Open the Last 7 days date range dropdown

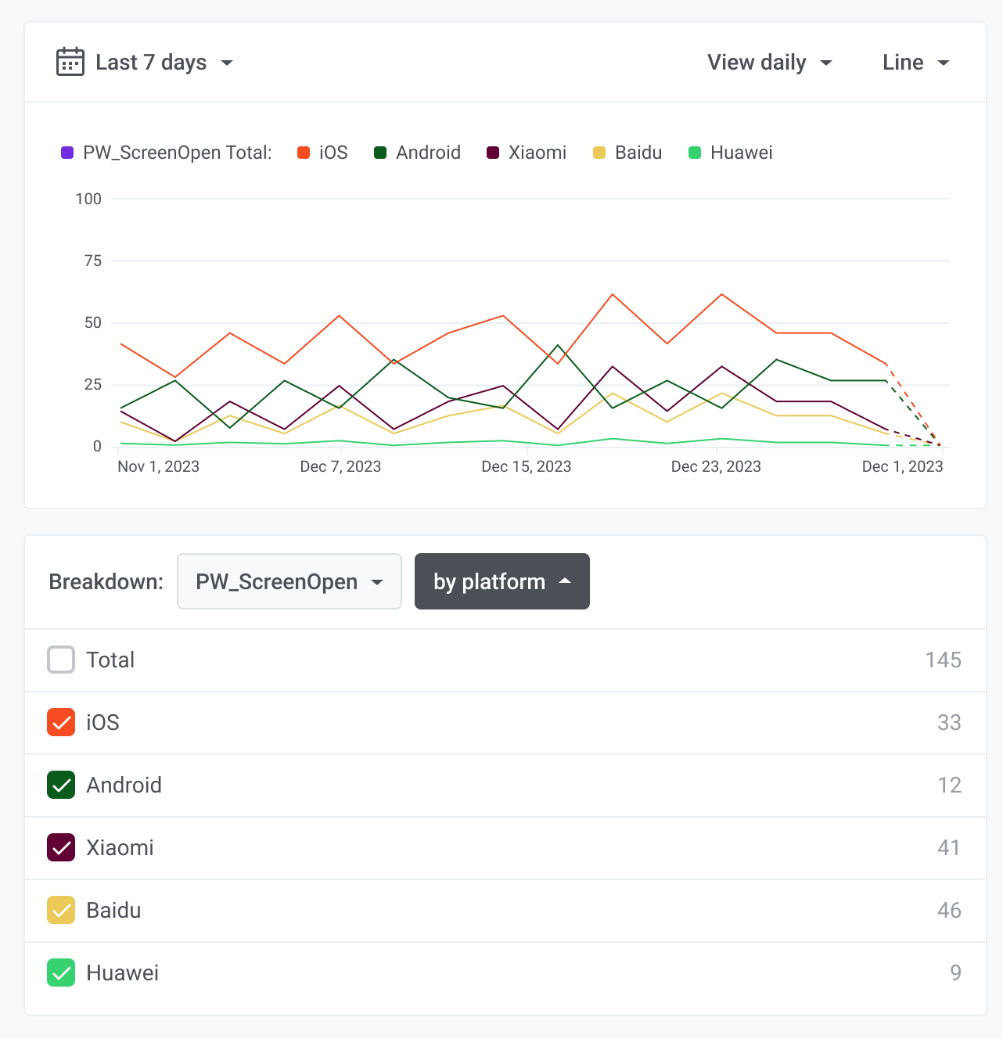151,63
